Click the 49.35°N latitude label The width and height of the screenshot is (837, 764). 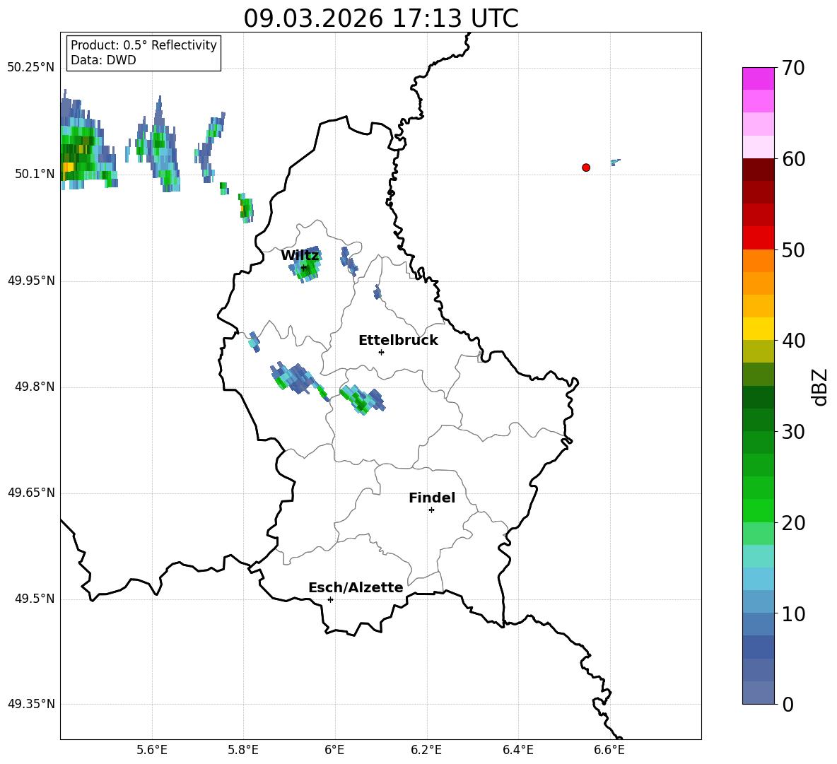point(31,704)
